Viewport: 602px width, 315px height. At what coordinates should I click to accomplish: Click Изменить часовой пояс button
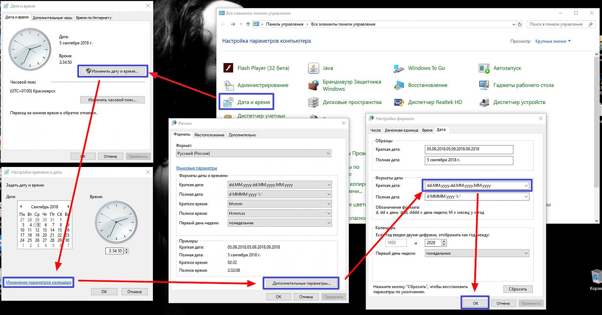(x=112, y=100)
